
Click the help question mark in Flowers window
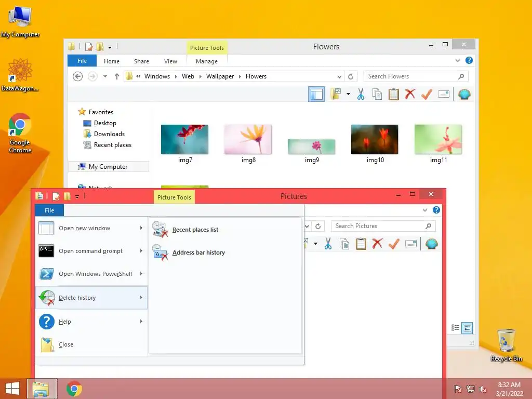[x=469, y=60]
